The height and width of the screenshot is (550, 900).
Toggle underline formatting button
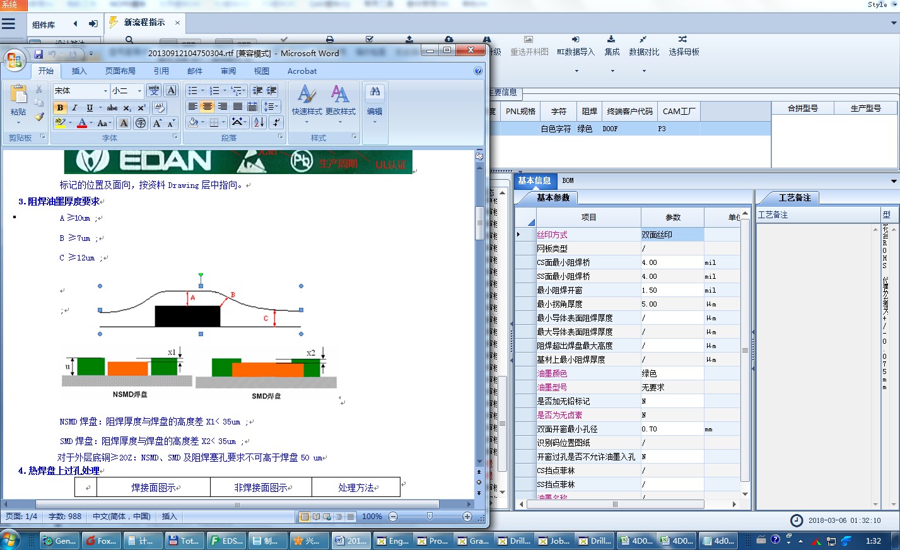point(90,108)
